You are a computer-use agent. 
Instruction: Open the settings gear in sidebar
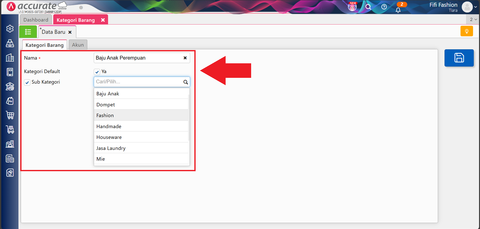coord(10,29)
